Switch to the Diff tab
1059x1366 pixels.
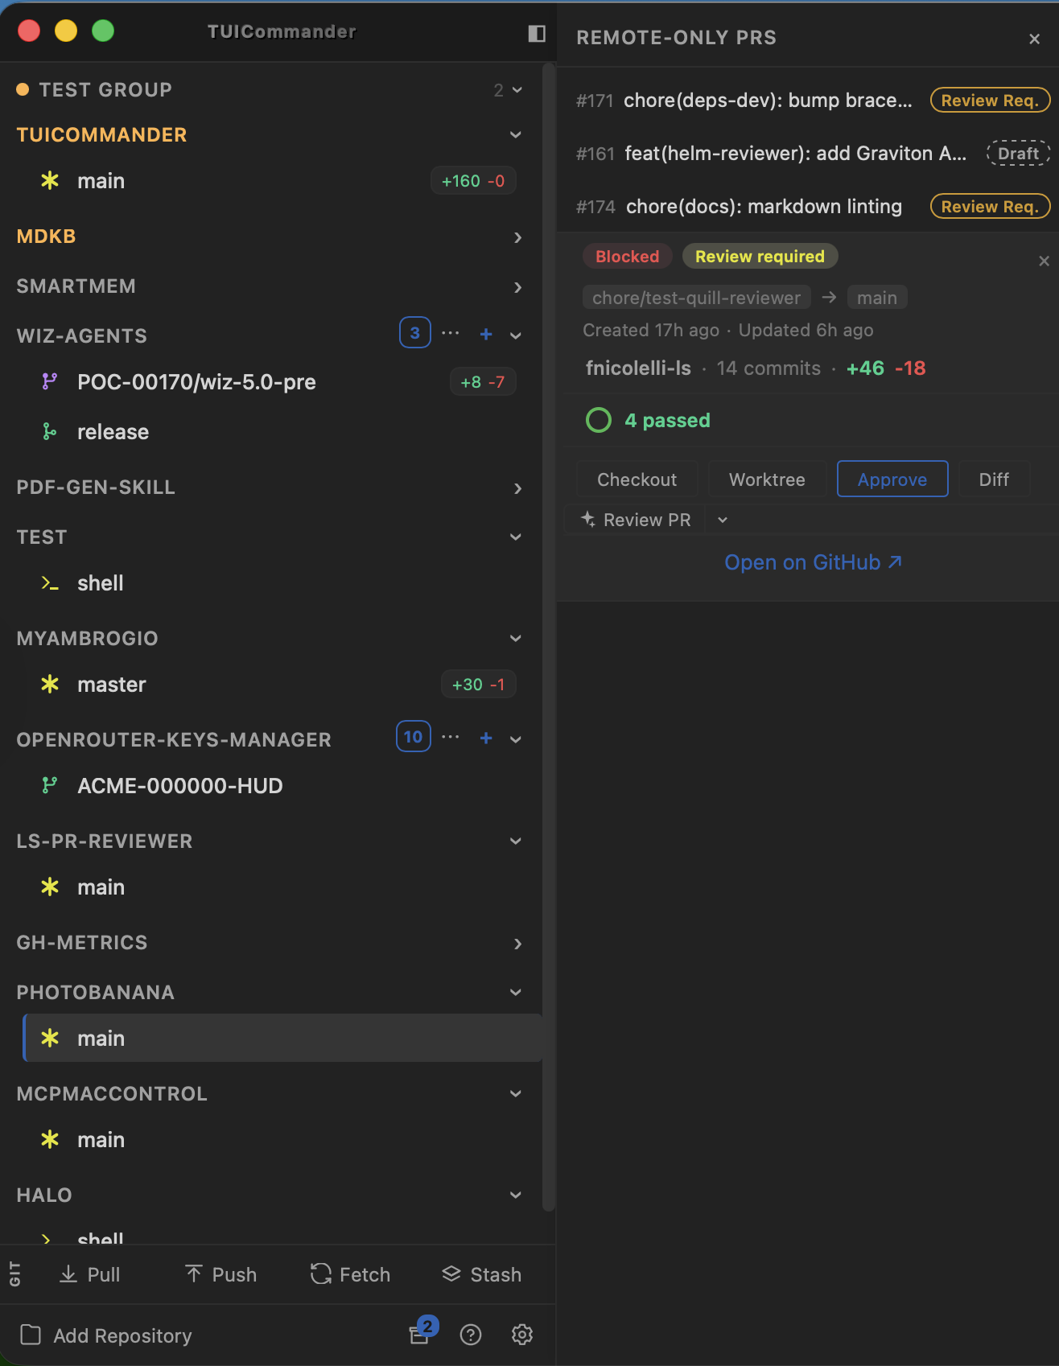click(x=994, y=479)
